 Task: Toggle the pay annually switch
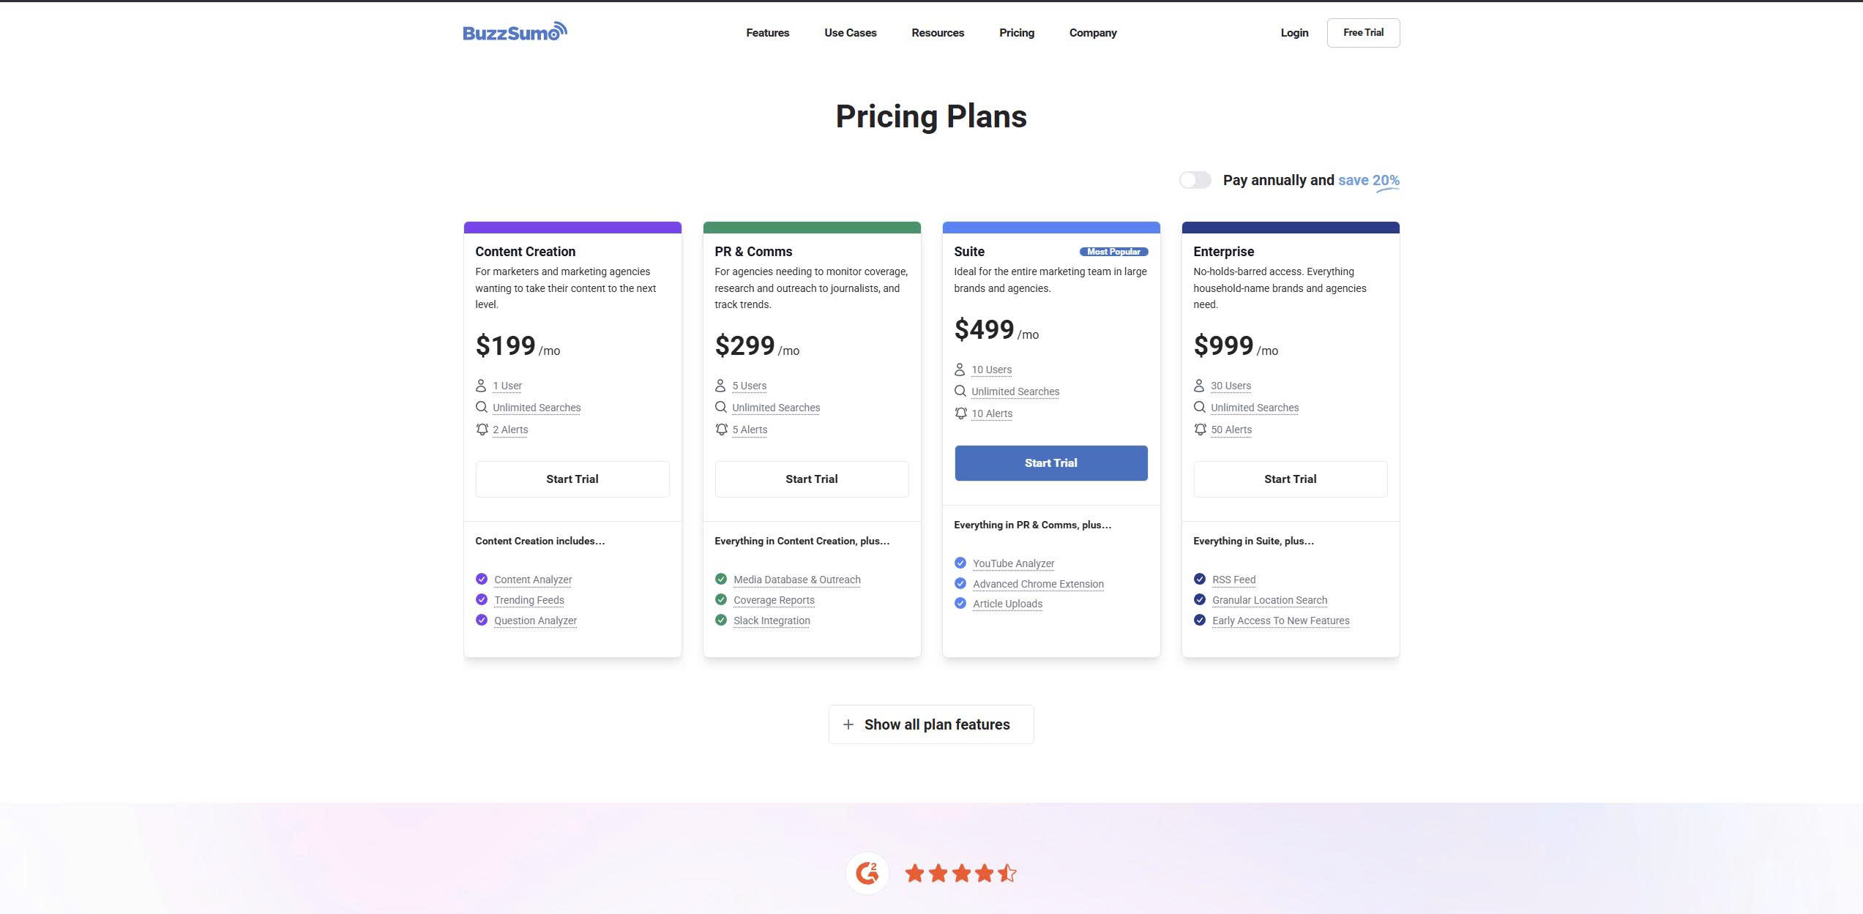tap(1195, 180)
